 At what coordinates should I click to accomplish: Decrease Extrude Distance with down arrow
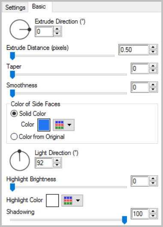coord(153,52)
